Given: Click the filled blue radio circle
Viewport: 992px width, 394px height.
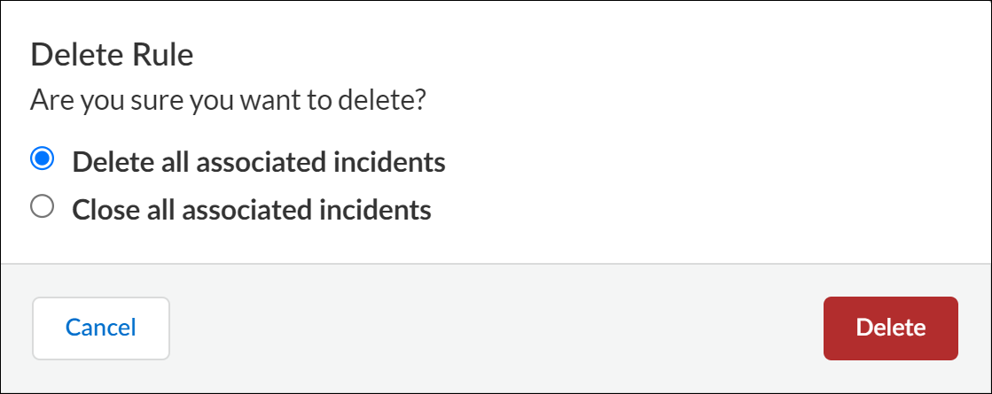Looking at the screenshot, I should click(42, 160).
